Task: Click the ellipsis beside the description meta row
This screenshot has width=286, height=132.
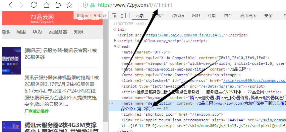Action: [x=111, y=103]
